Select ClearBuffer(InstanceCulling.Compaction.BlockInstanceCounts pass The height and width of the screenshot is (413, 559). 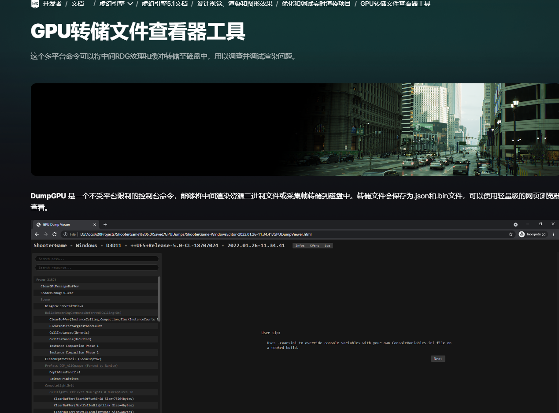(x=96, y=319)
